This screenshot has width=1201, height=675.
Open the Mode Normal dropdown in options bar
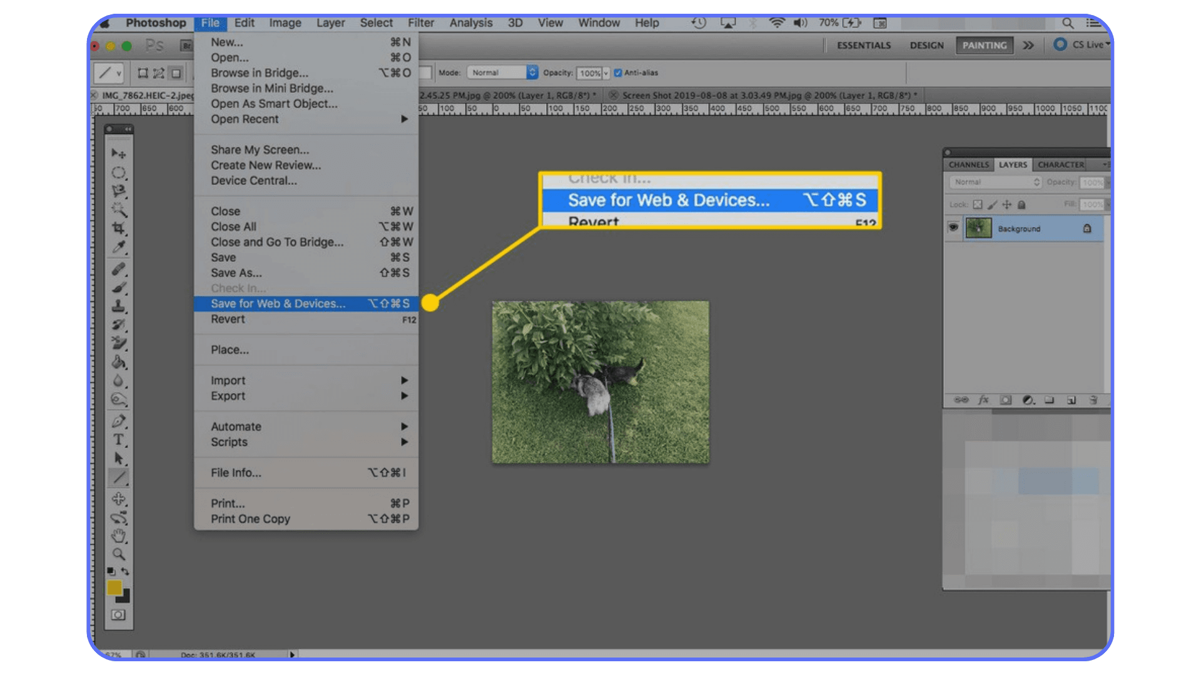[502, 72]
